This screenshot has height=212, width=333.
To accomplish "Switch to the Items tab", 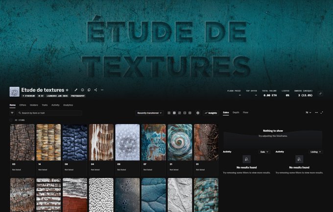I will pos(13,105).
